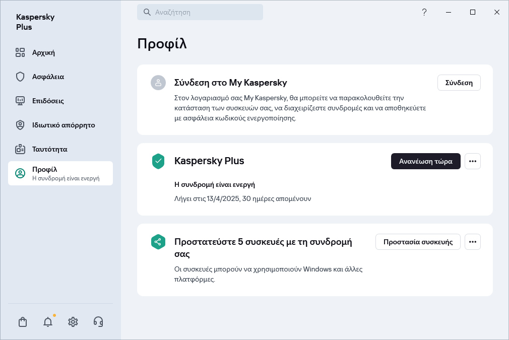509x340 pixels.
Task: Open the Ασφάλεια section
Action: point(48,77)
